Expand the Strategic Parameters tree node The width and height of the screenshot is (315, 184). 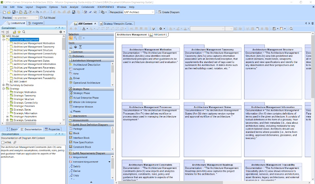pos(8,117)
